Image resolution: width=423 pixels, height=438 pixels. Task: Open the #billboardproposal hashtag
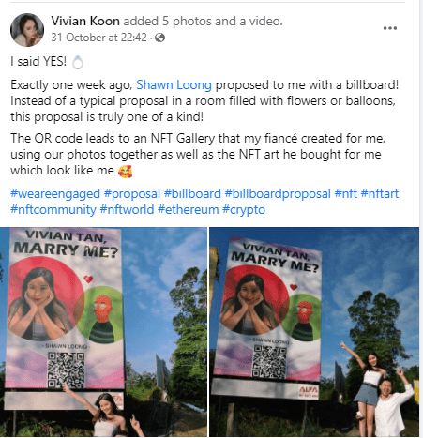pos(278,194)
